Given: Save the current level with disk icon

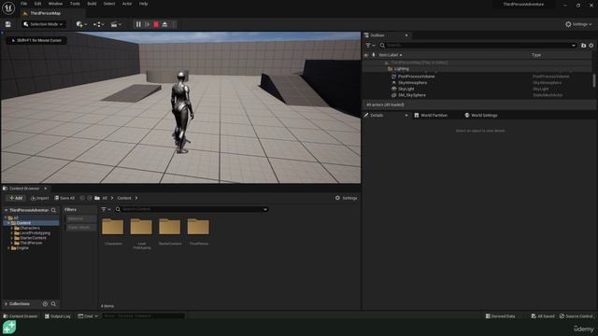Looking at the screenshot, I should [8, 24].
